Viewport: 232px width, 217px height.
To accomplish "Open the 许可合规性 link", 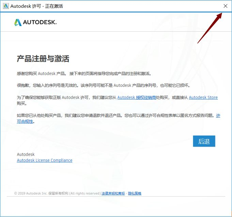I will coord(25,121).
